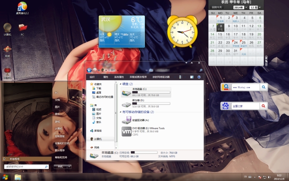Click the 回到今天 button in calendar
Viewport: 289px width, 181px height.
click(x=217, y=7)
